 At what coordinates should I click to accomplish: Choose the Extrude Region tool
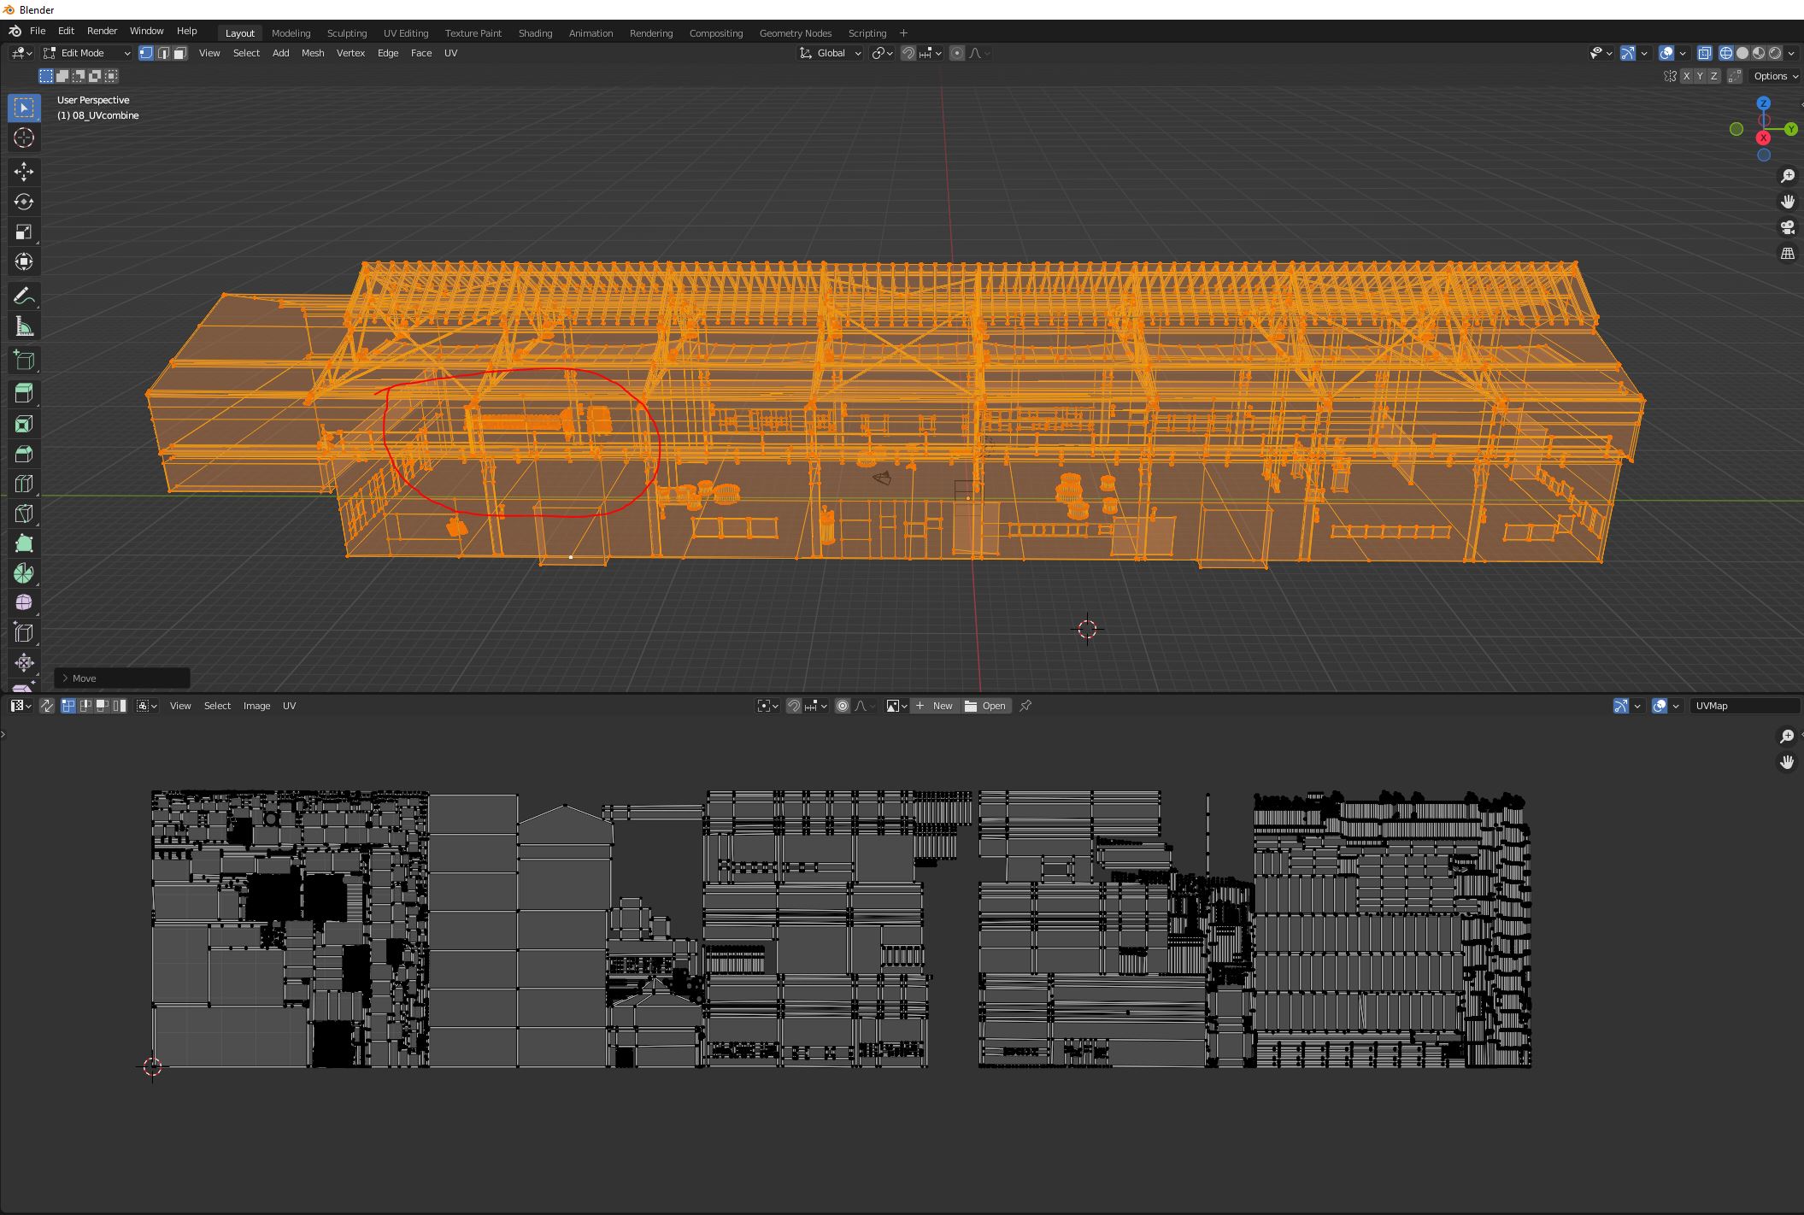[x=24, y=393]
